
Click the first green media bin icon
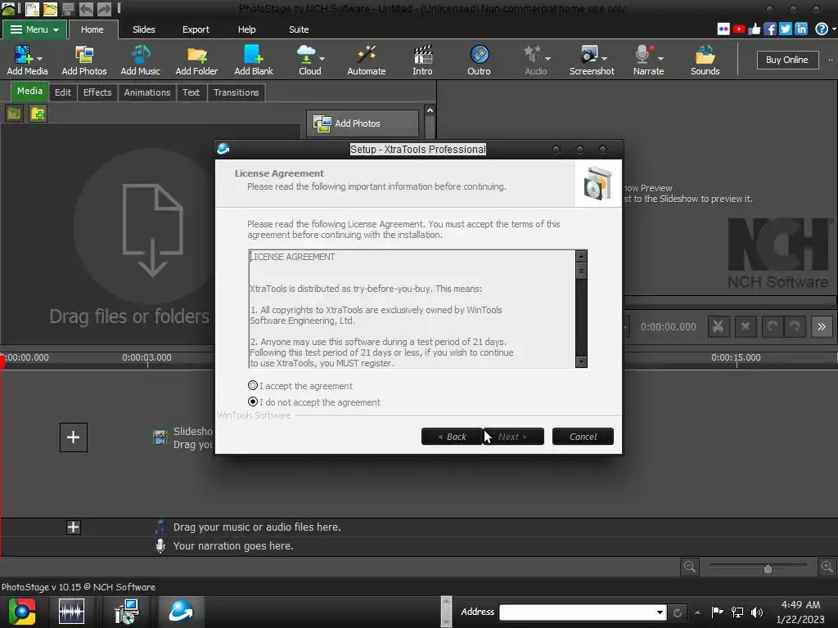pos(14,113)
